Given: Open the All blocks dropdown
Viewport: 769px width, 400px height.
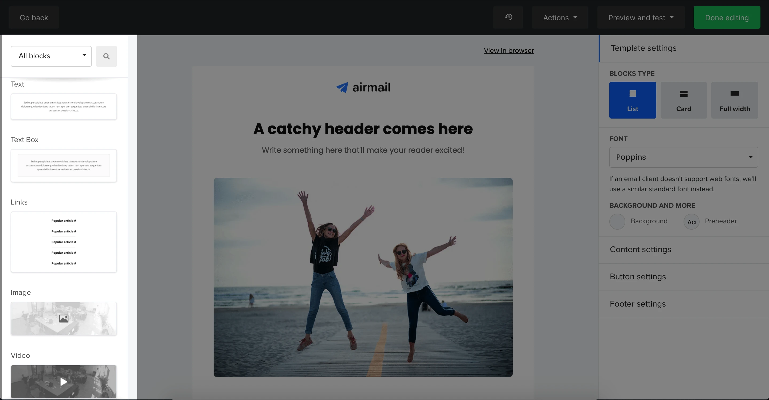Looking at the screenshot, I should [x=51, y=56].
